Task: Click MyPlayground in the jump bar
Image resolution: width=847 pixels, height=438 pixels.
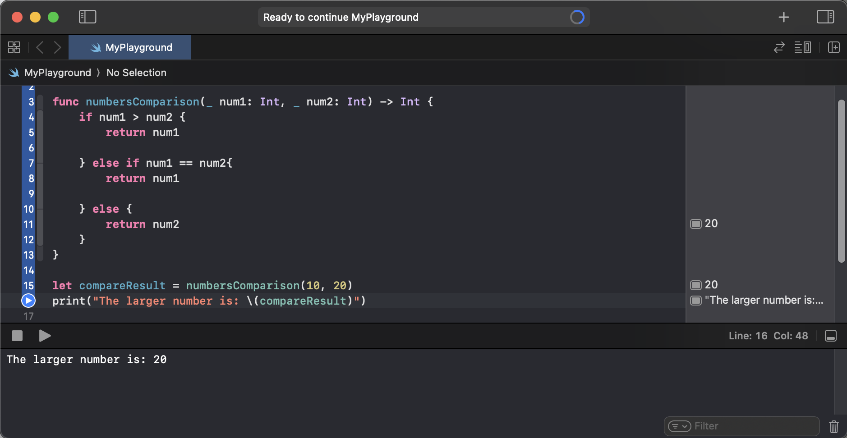Action: coord(57,73)
